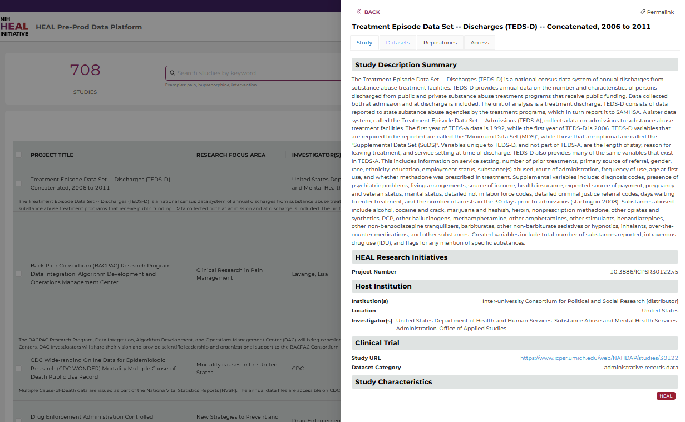Click the Project Title column header
This screenshot has width=685, height=422.
coord(52,155)
